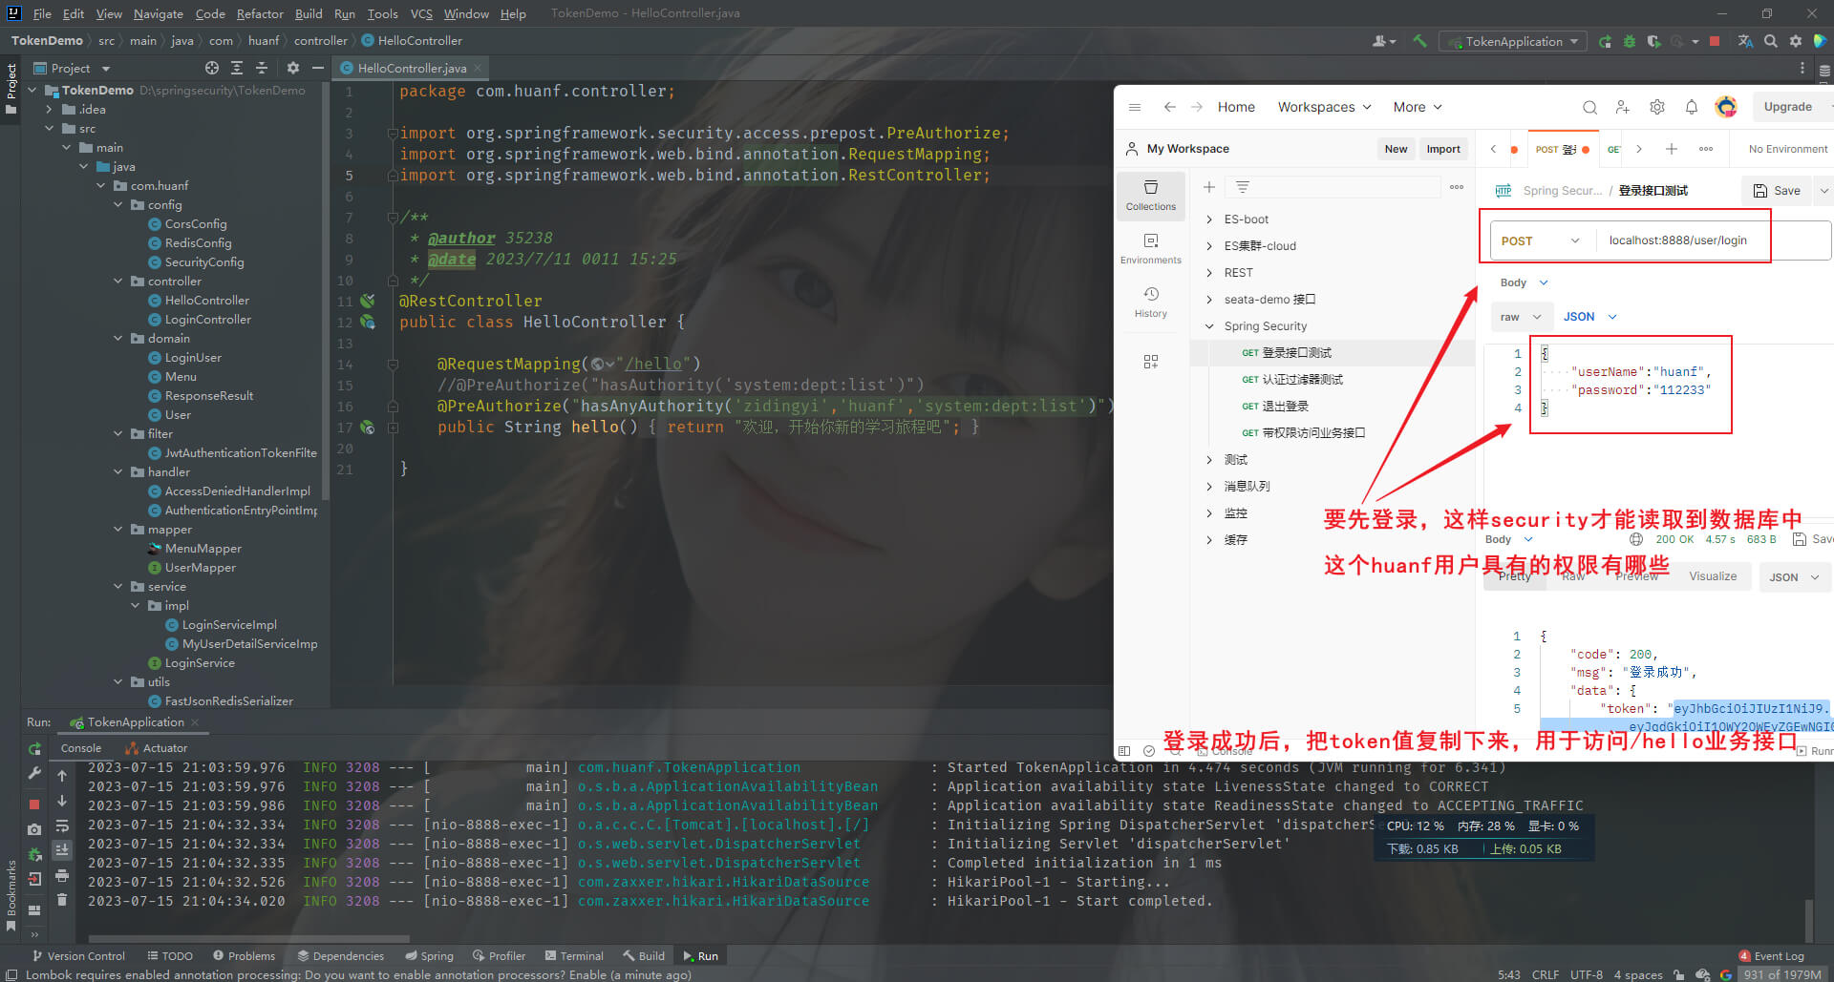
Task: Expand ES-boot collection in Postman
Action: [1209, 219]
